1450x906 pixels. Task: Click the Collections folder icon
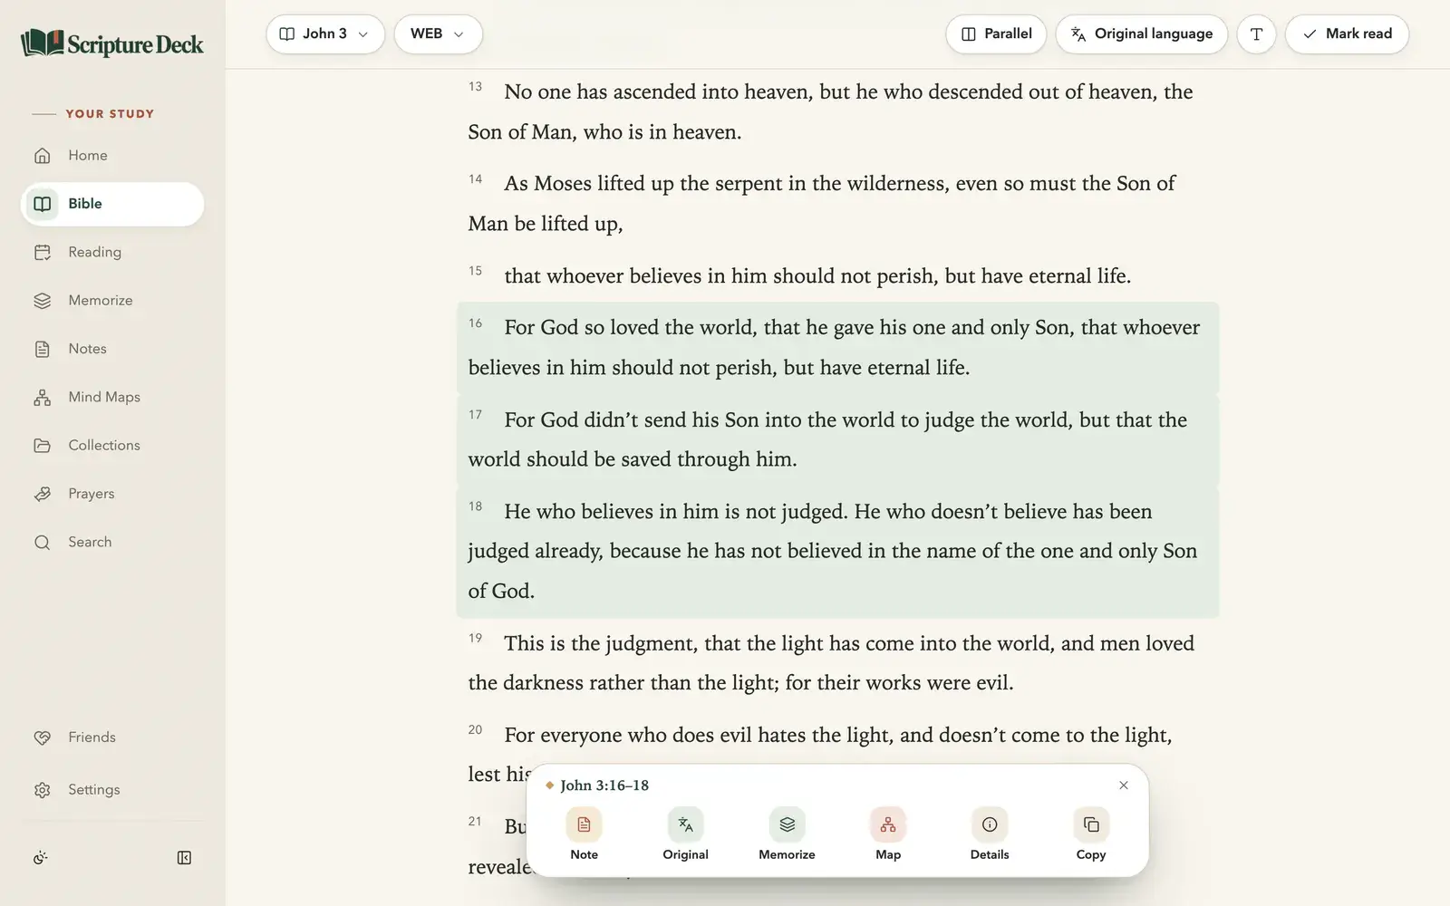coord(43,446)
